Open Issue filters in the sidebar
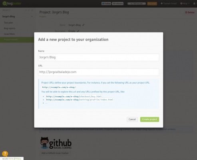Viewport: 197px width, 160px height. (x=9, y=34)
